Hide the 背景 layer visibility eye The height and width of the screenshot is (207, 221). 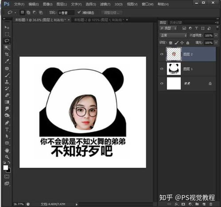[x=162, y=83]
